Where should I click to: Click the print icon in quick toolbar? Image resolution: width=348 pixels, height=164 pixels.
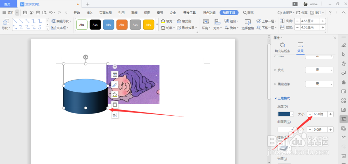coord(38,13)
